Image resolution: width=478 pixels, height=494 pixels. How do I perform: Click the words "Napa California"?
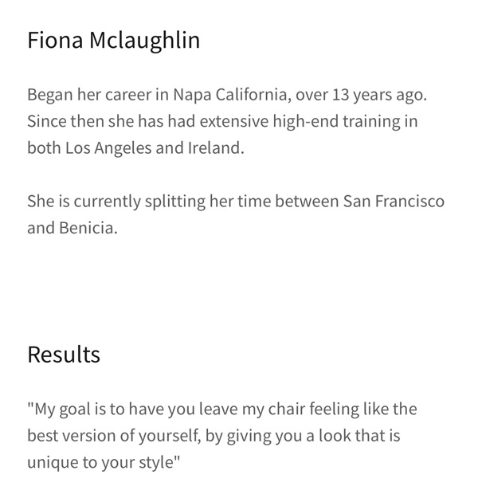(230, 95)
